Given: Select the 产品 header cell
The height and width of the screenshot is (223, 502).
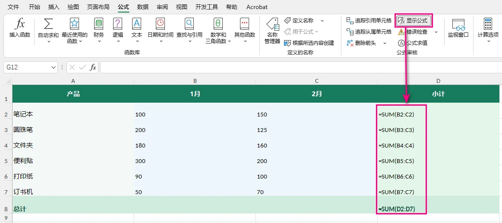Looking at the screenshot, I should click(x=73, y=94).
